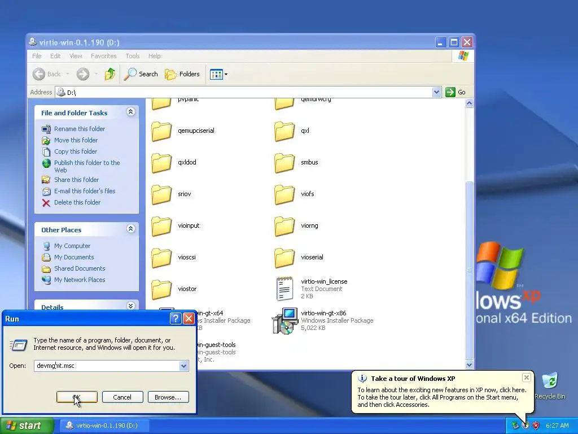Open the File menu
578x434 pixels.
(x=37, y=56)
